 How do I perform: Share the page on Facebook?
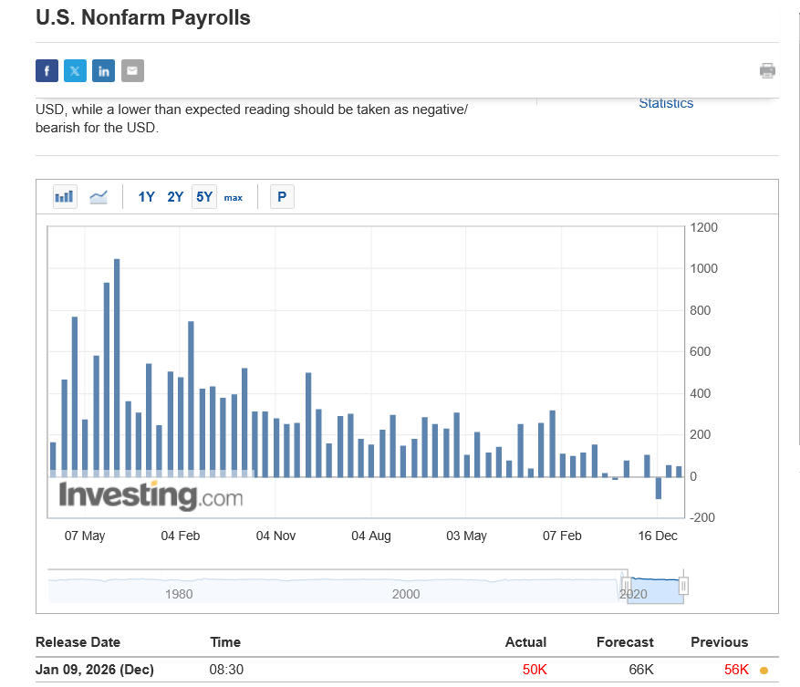pyautogui.click(x=47, y=71)
